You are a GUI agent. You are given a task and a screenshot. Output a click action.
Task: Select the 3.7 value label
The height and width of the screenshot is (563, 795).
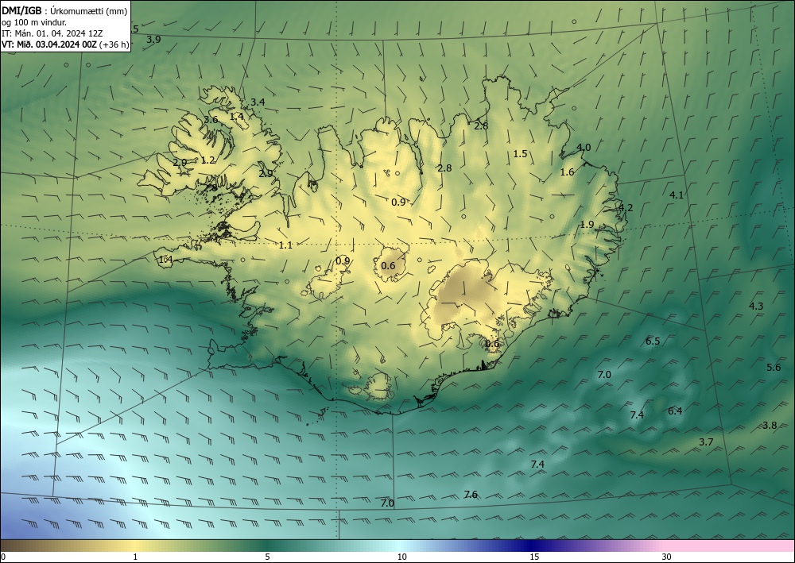pyautogui.click(x=706, y=442)
